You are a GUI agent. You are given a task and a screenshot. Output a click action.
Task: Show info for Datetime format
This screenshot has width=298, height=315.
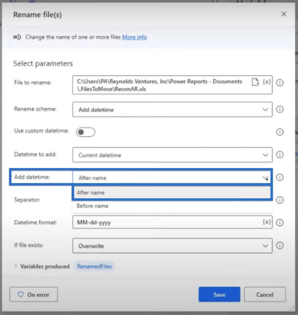pos(280,223)
